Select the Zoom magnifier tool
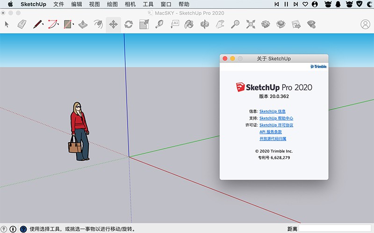The height and width of the screenshot is (233, 374). coord(235,24)
